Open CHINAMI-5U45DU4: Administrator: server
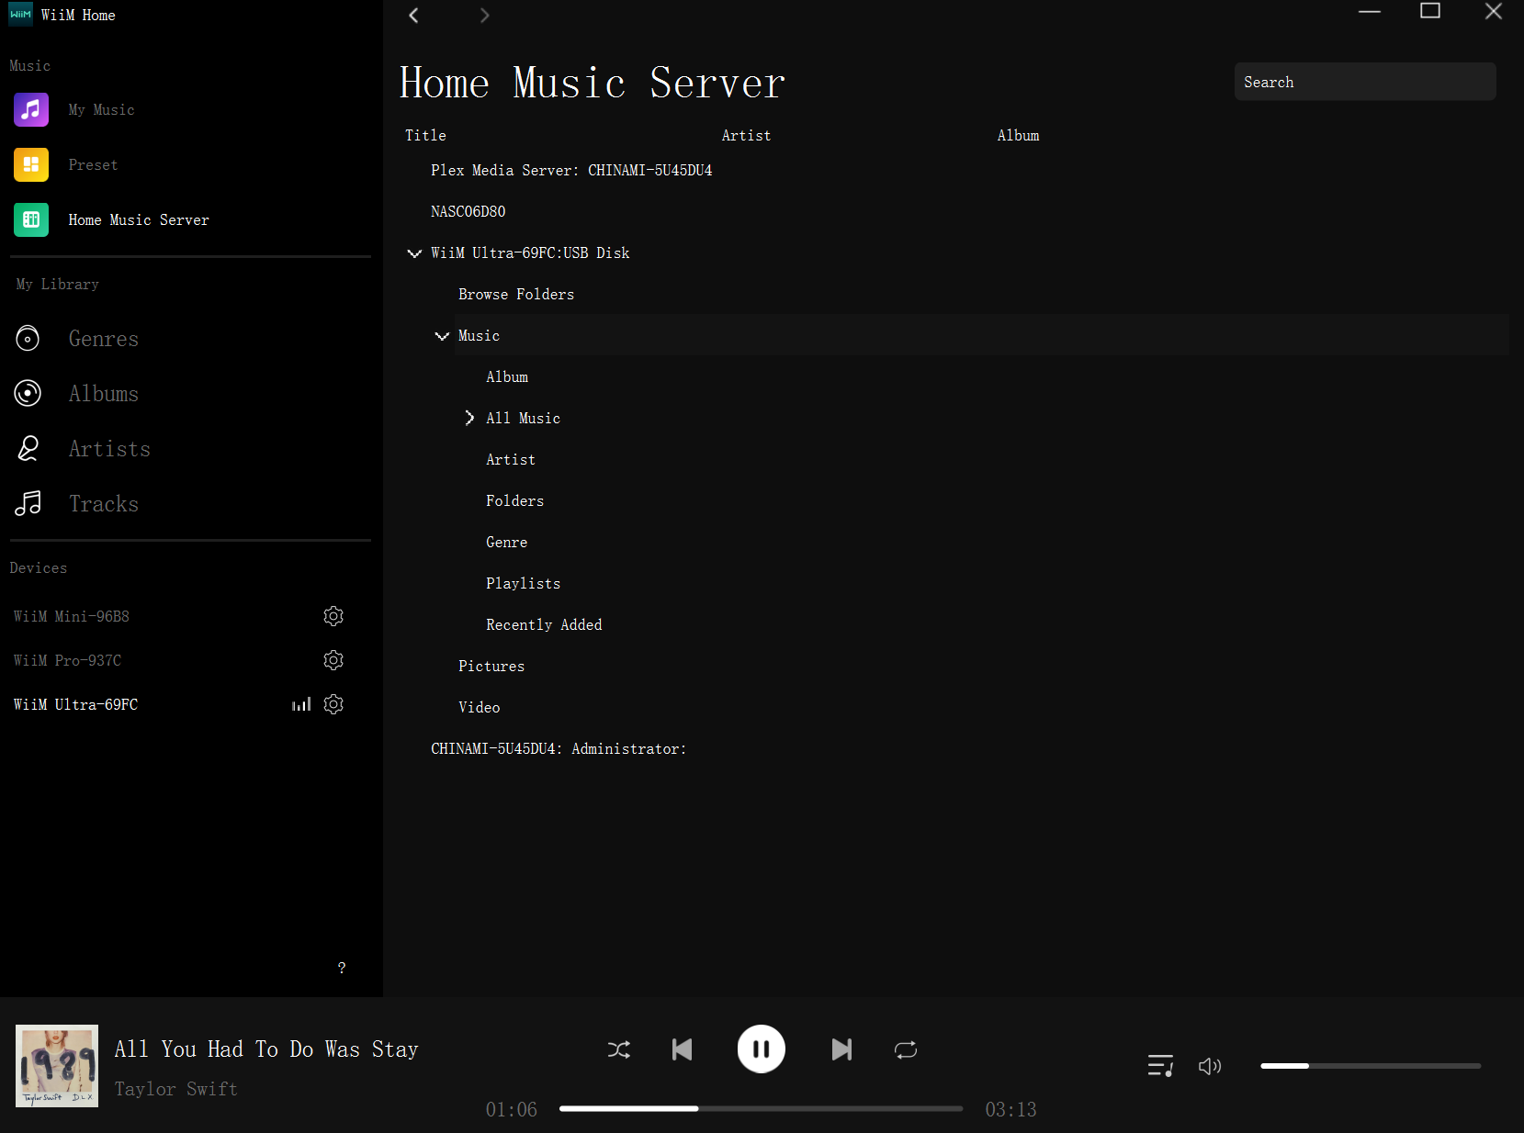 click(559, 748)
